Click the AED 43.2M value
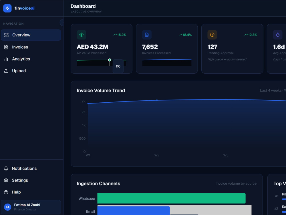 (92, 47)
